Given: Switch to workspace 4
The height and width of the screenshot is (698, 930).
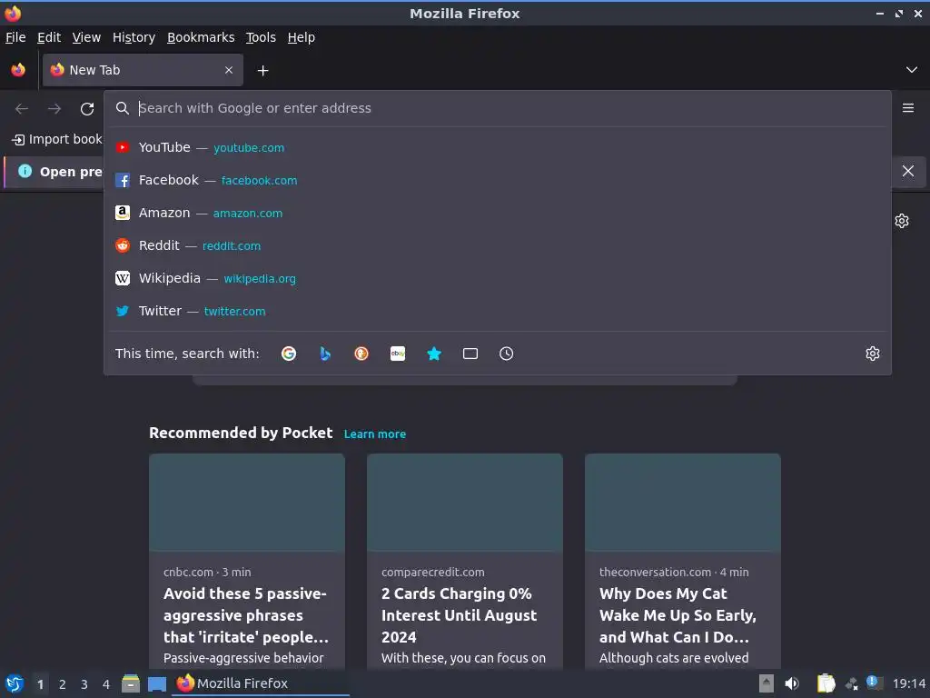Looking at the screenshot, I should pos(106,684).
